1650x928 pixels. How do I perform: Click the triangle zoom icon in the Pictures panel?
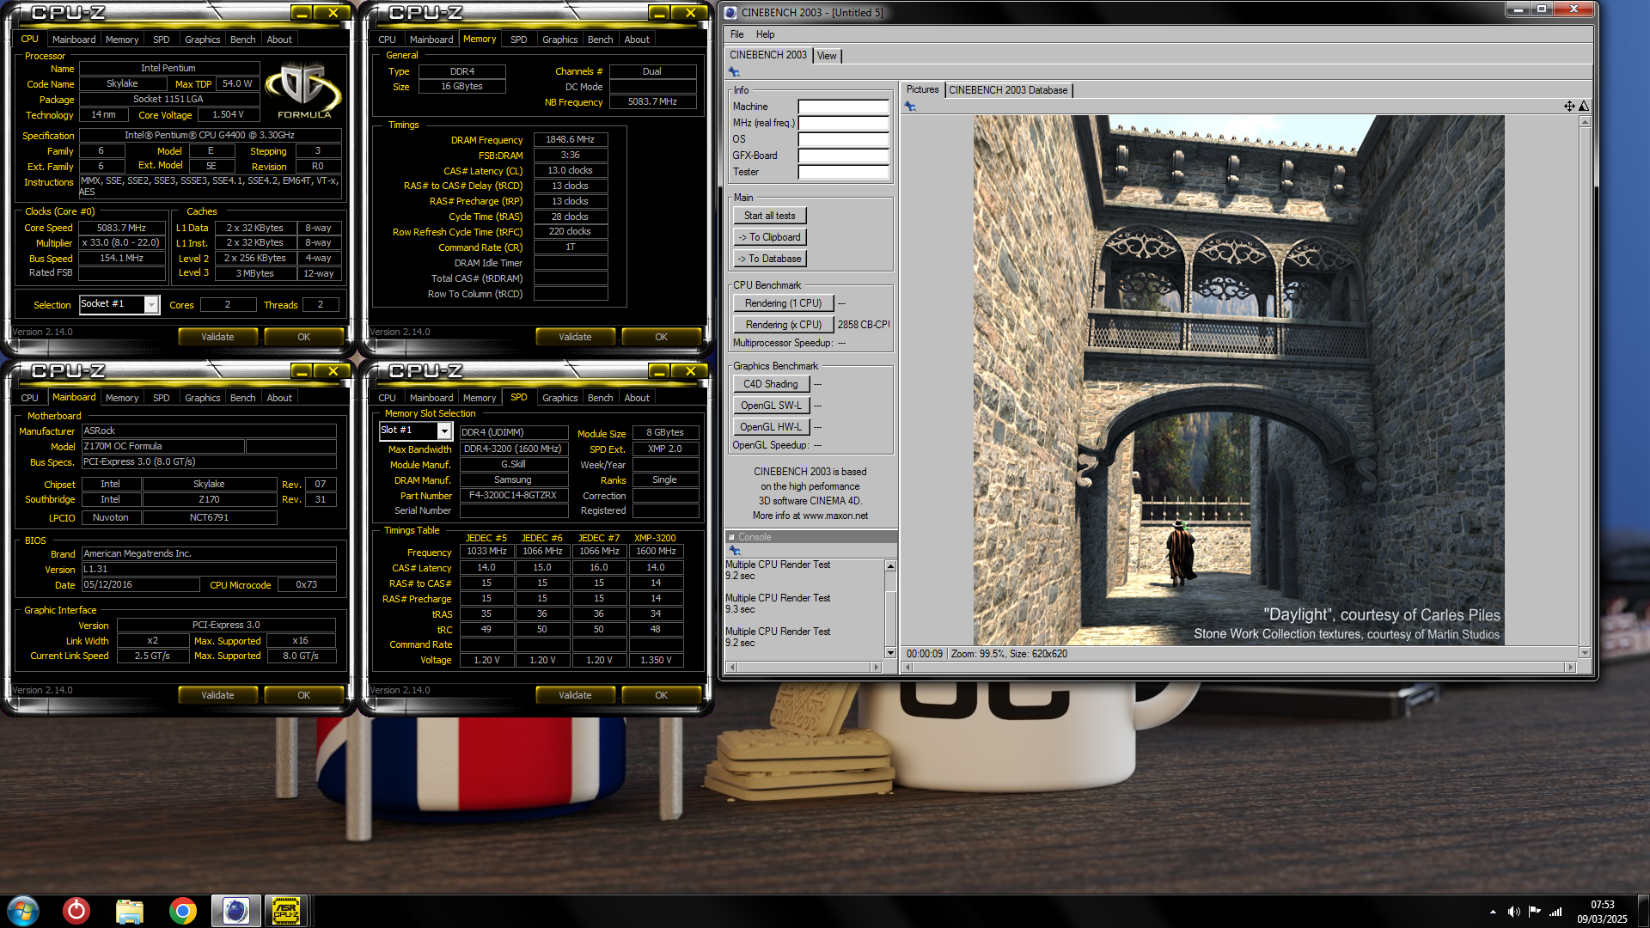point(1584,106)
